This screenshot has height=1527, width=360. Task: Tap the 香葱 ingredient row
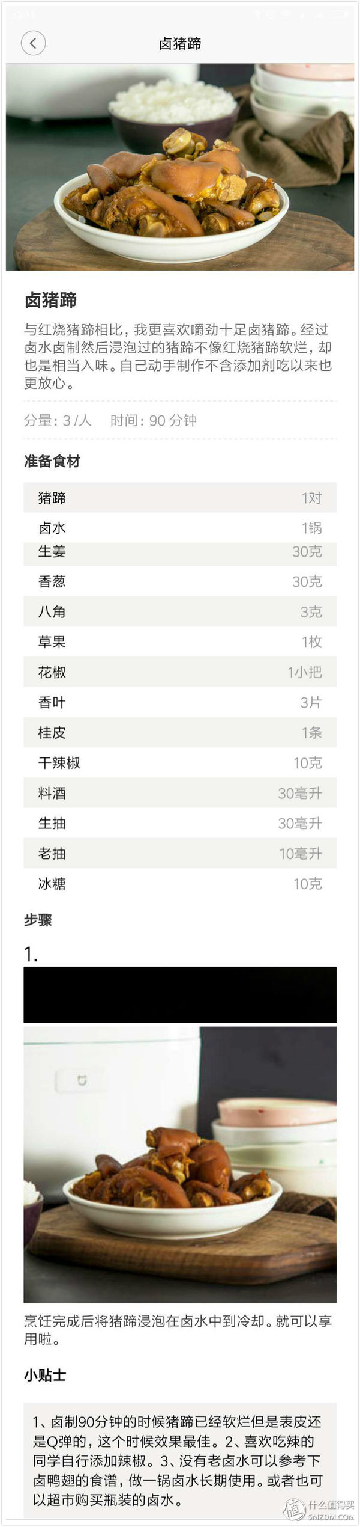180,581
